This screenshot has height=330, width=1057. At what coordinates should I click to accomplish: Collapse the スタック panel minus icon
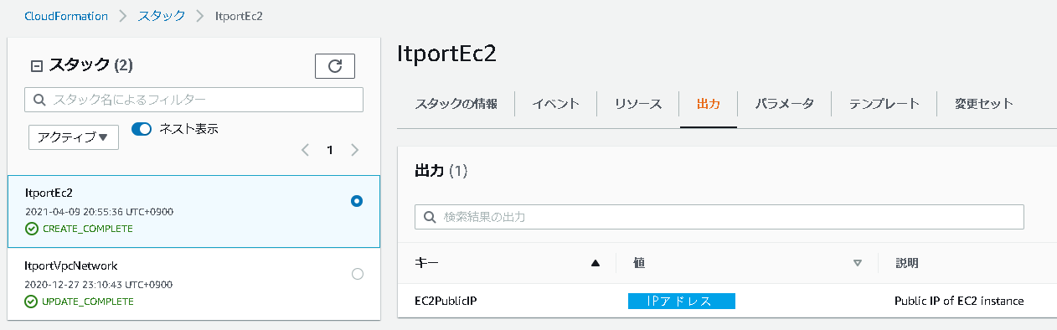coord(36,65)
